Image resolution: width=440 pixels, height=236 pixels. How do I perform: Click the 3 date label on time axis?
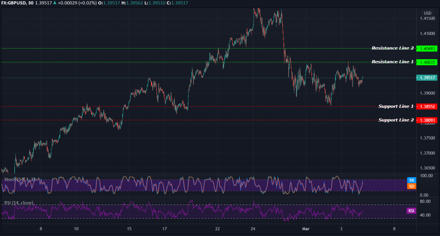tap(341, 229)
